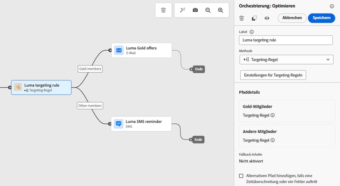Save with the Speichern button
Viewport: 340px width, 186px height.
click(x=321, y=18)
